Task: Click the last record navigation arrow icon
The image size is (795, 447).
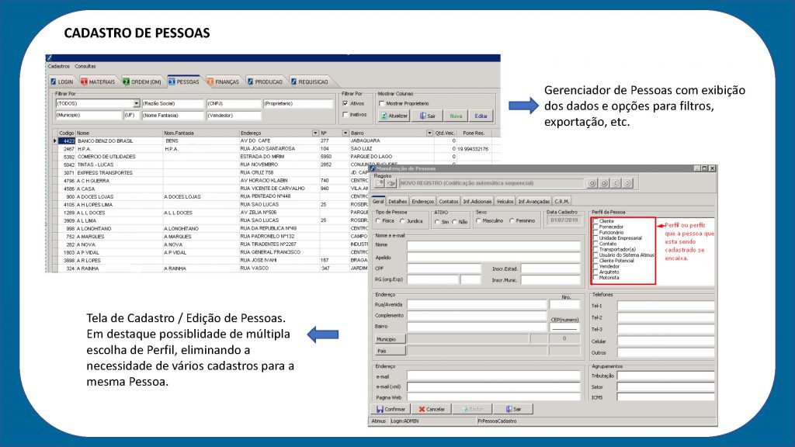Action: (x=627, y=183)
